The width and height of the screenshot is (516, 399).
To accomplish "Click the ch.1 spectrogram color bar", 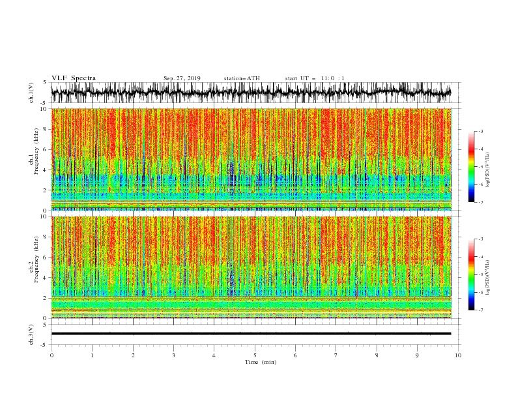I will [471, 167].
